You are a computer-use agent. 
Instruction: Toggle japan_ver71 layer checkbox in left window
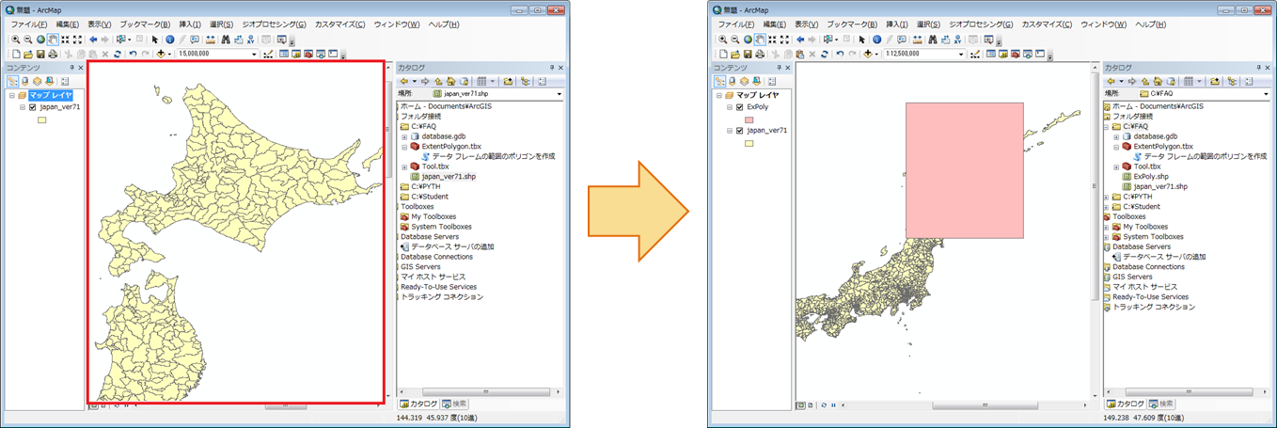33,107
